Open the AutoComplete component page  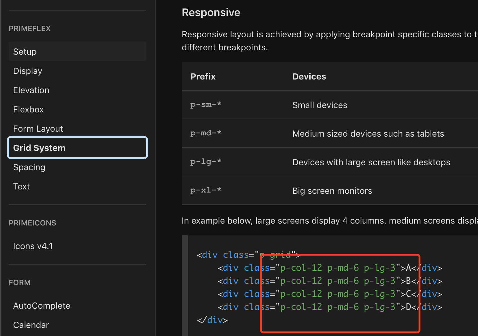(x=42, y=306)
